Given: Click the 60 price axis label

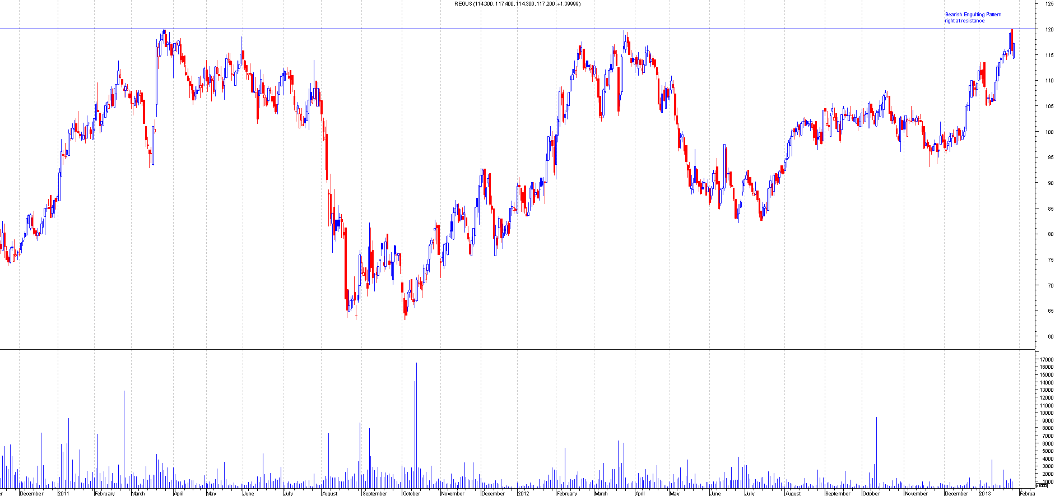Looking at the screenshot, I should pyautogui.click(x=1048, y=337).
